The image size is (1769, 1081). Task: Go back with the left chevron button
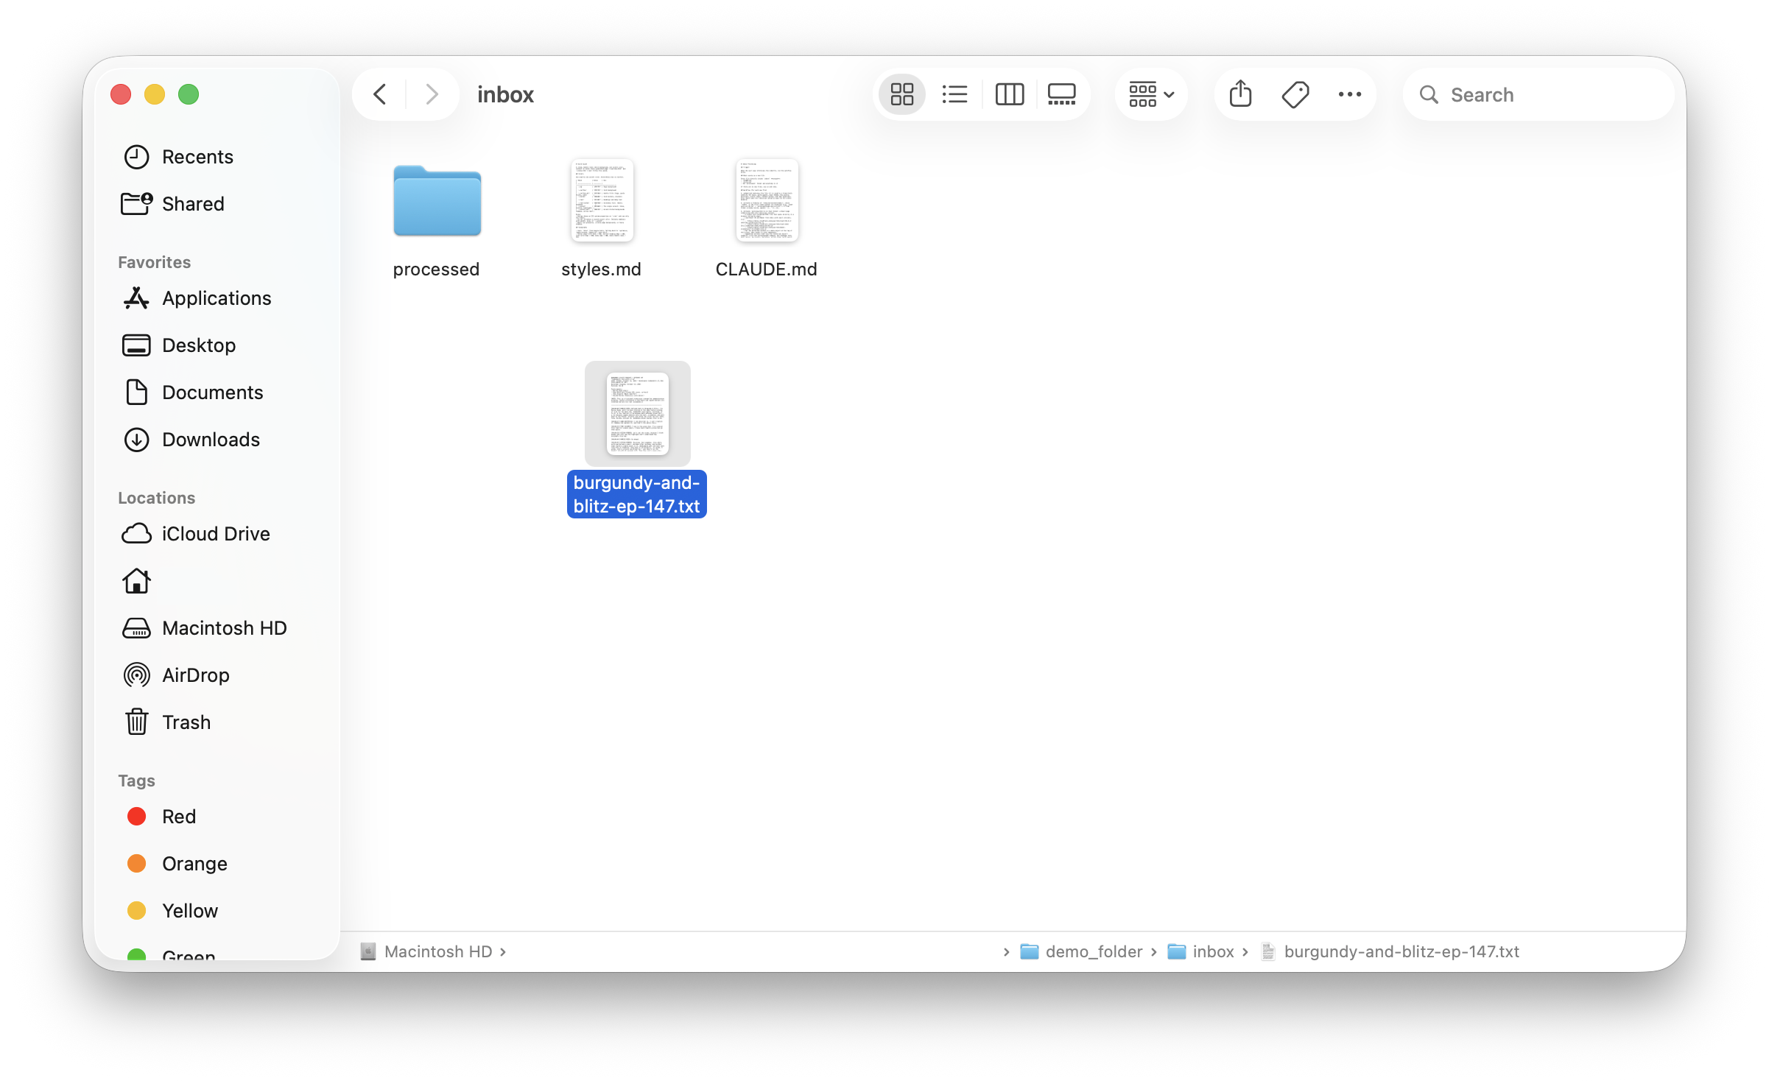click(x=380, y=94)
